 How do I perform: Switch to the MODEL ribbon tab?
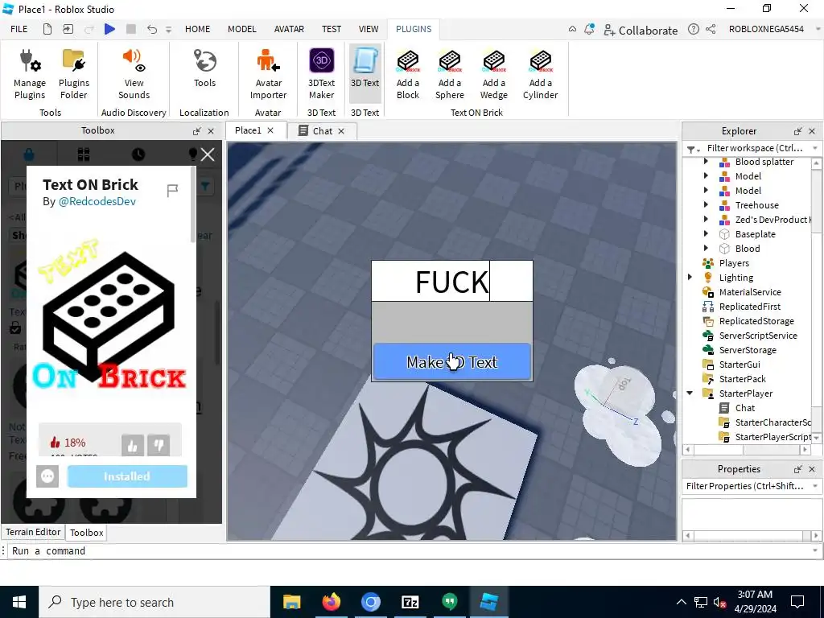(x=241, y=29)
